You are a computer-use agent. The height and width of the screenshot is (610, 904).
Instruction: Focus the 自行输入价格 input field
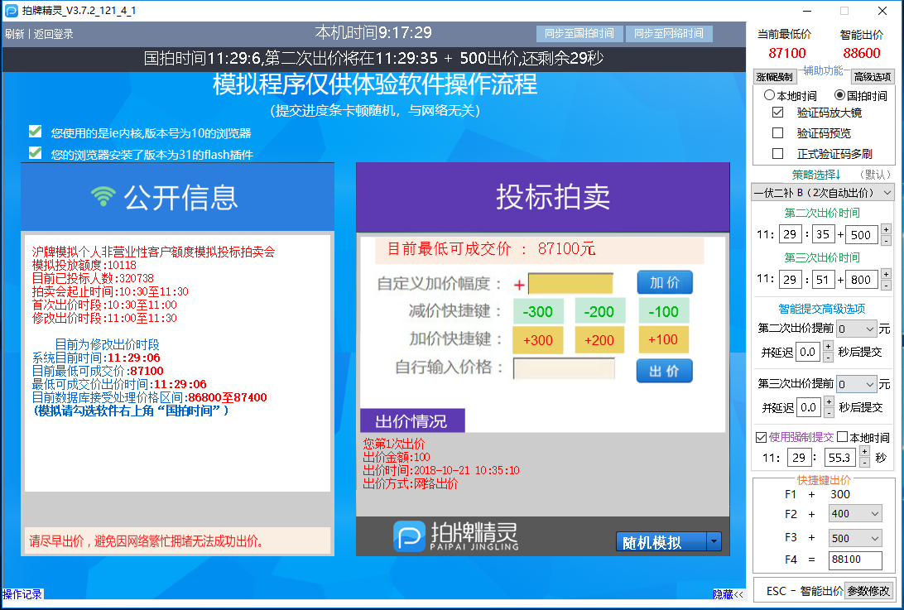[x=564, y=368]
